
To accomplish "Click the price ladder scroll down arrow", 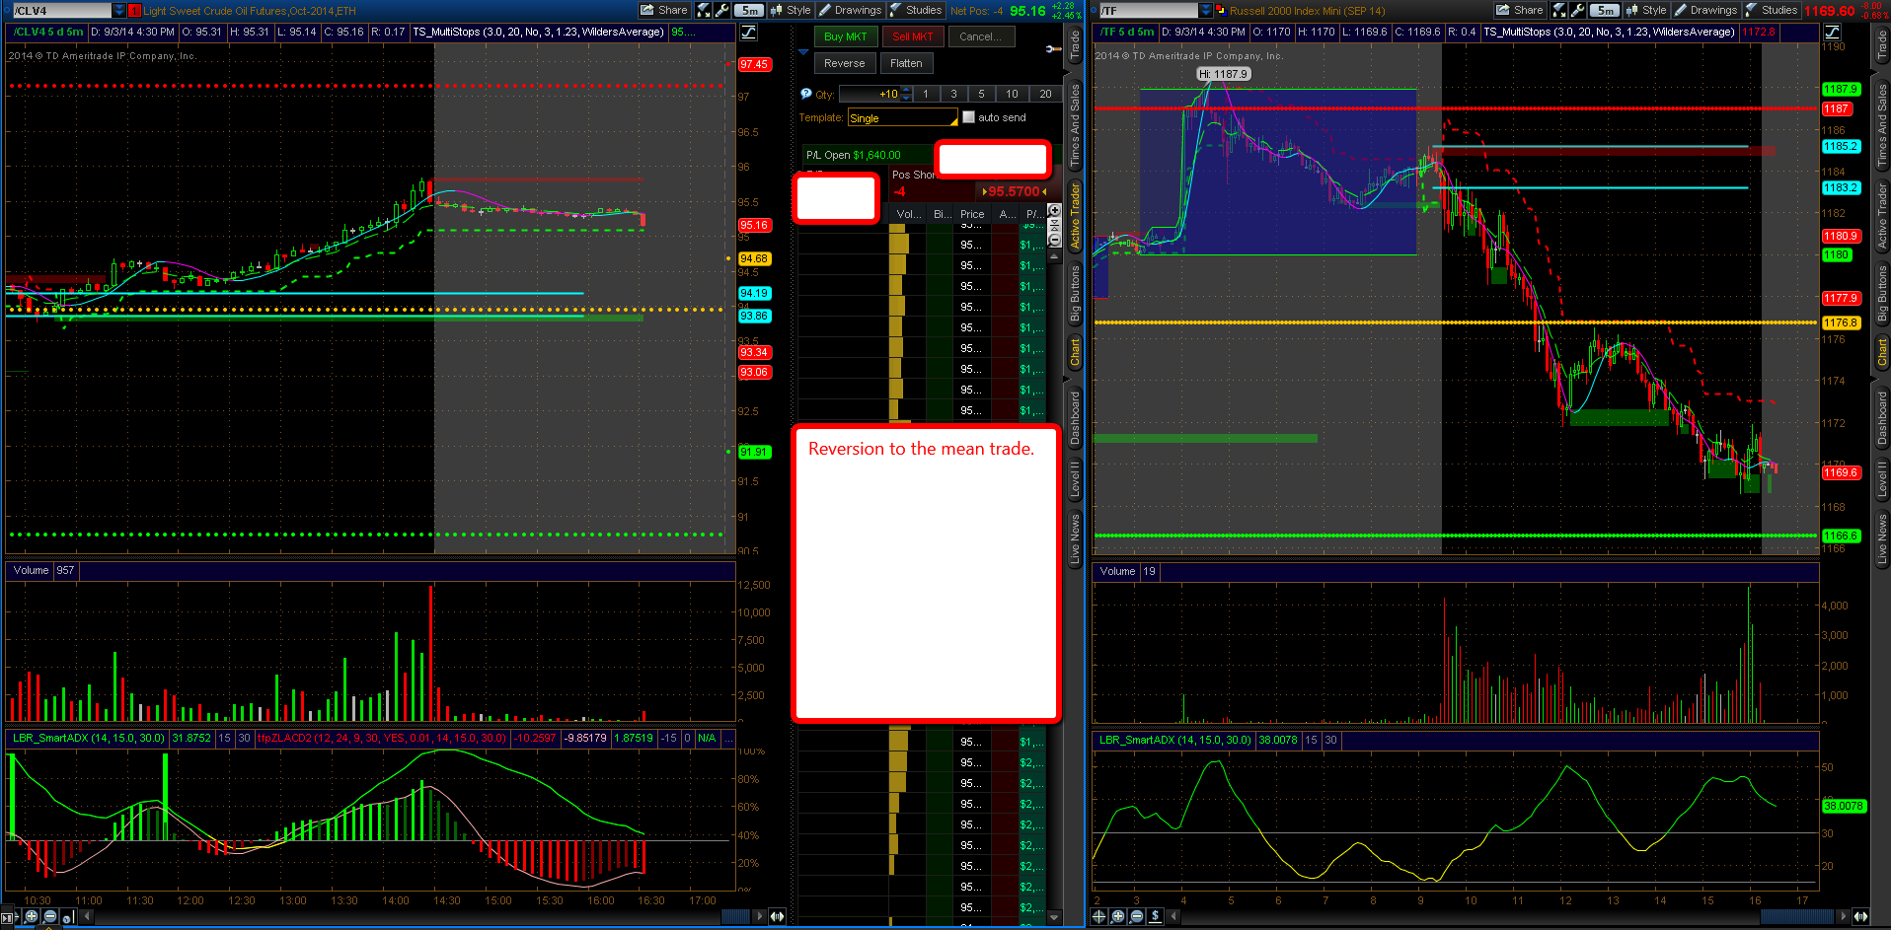I will [1054, 917].
